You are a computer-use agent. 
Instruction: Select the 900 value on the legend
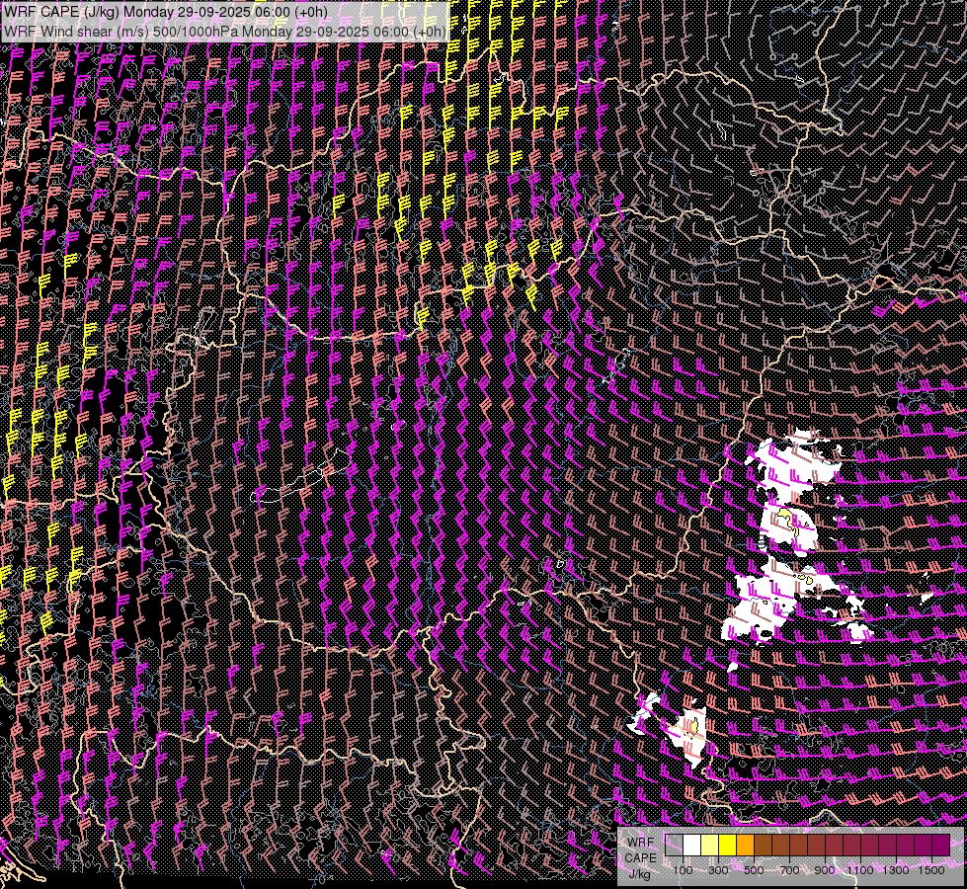tap(825, 870)
